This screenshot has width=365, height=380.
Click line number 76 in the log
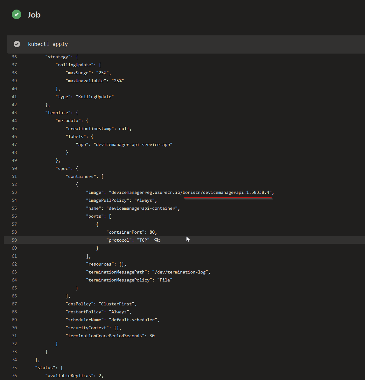tap(14, 376)
